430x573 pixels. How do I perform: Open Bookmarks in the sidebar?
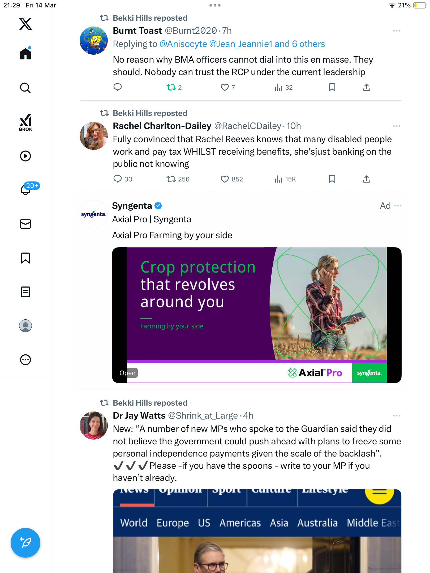tap(25, 258)
